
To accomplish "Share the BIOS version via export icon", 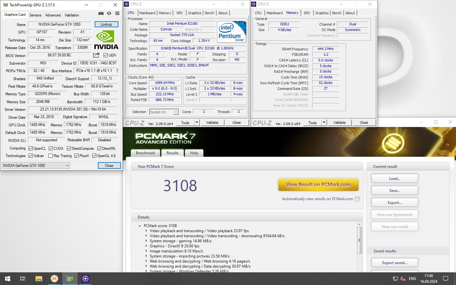I will 96,55.
